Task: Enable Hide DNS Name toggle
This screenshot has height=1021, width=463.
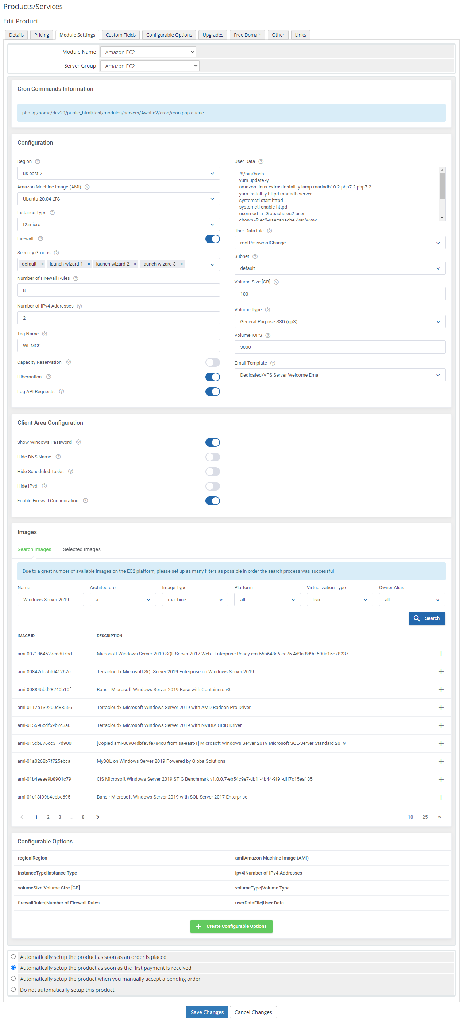Action: coord(212,457)
